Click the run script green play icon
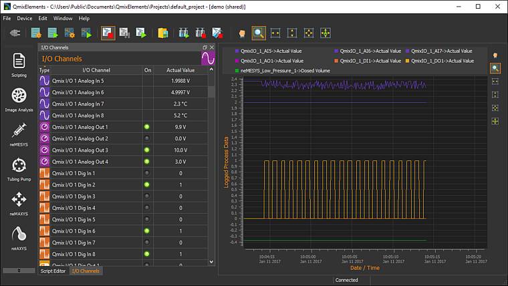 tap(141, 33)
